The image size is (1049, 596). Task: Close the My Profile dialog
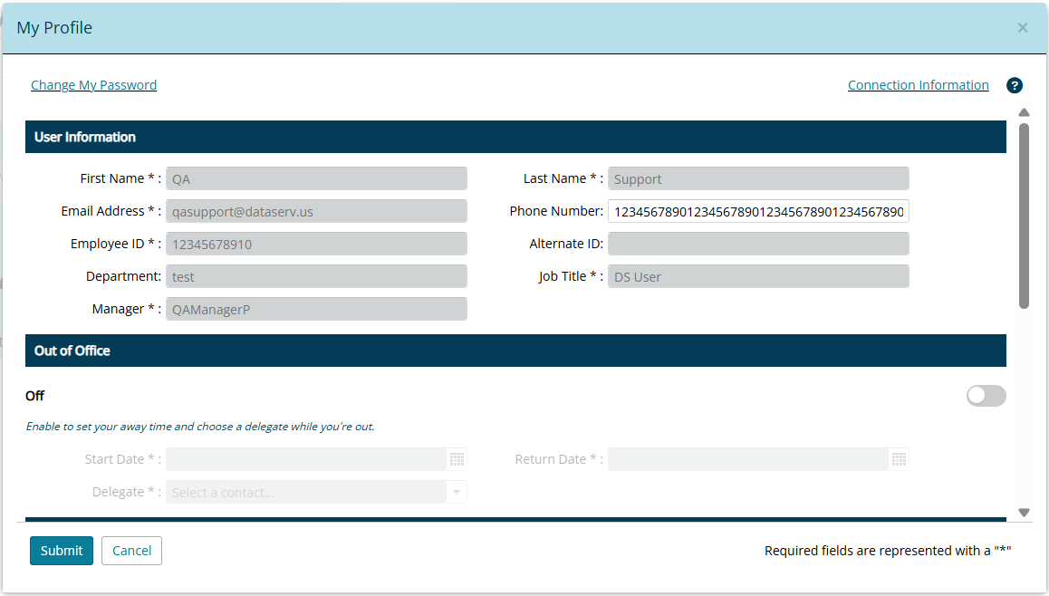pos(1022,27)
